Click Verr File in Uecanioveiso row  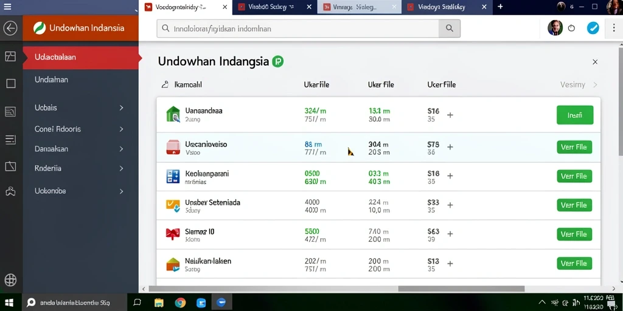pyautogui.click(x=574, y=147)
